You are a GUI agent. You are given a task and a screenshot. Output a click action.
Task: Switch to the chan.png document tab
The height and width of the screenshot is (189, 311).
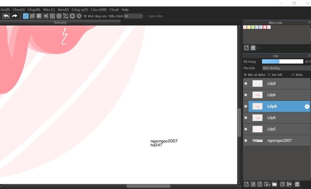pos(60,22)
